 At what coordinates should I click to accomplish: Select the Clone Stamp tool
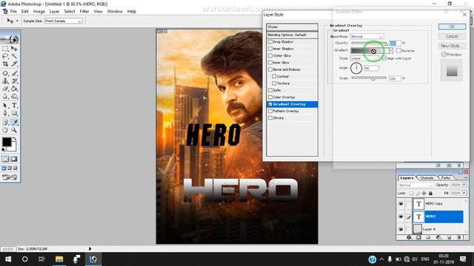click(x=5, y=81)
